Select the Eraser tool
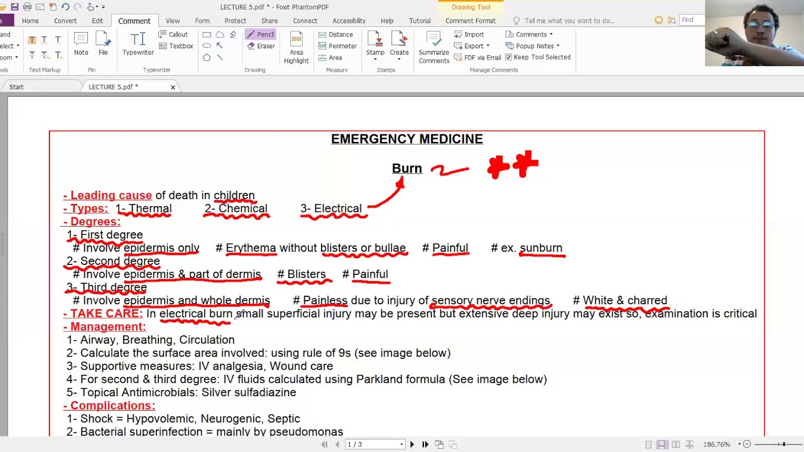This screenshot has width=804, height=452. coord(261,46)
